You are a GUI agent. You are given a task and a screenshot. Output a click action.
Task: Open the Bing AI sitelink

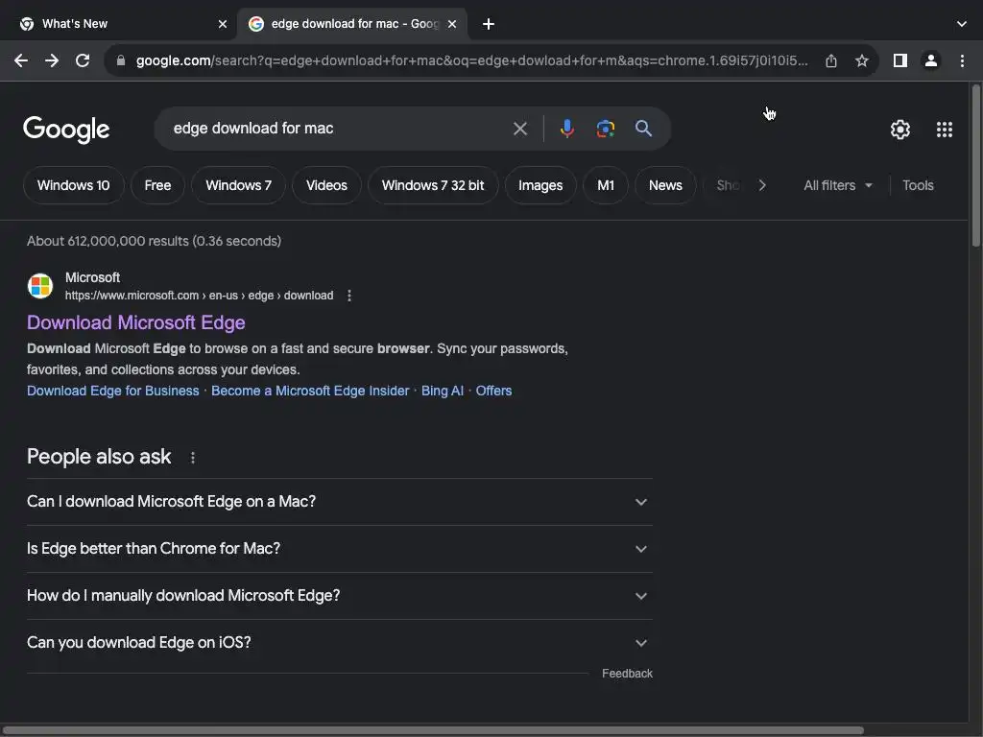442,391
